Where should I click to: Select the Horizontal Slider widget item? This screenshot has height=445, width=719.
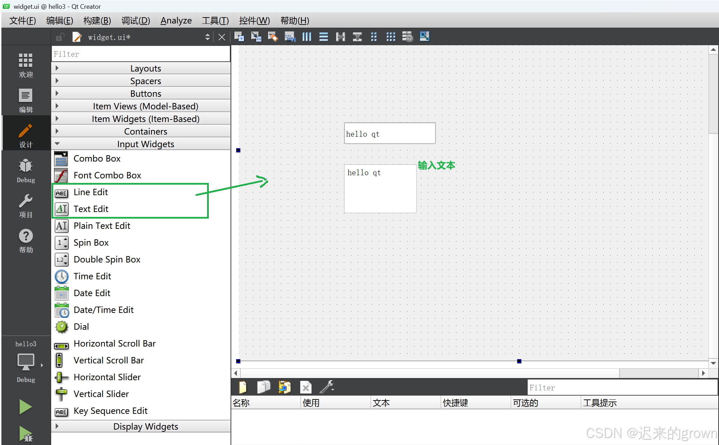pos(107,377)
